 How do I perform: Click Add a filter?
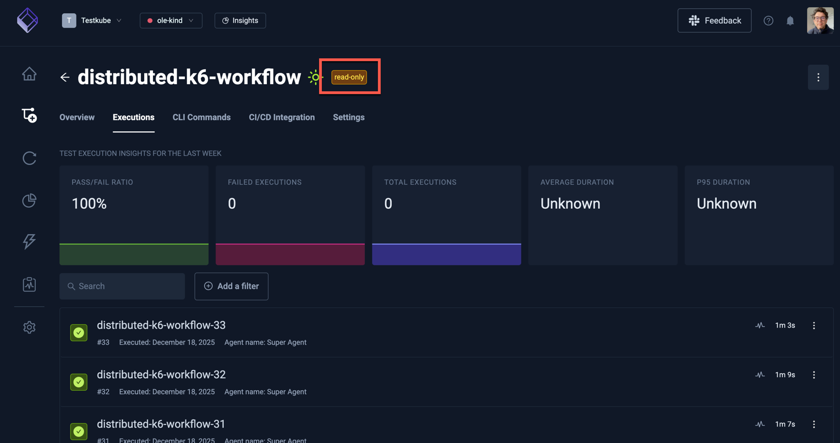(231, 286)
